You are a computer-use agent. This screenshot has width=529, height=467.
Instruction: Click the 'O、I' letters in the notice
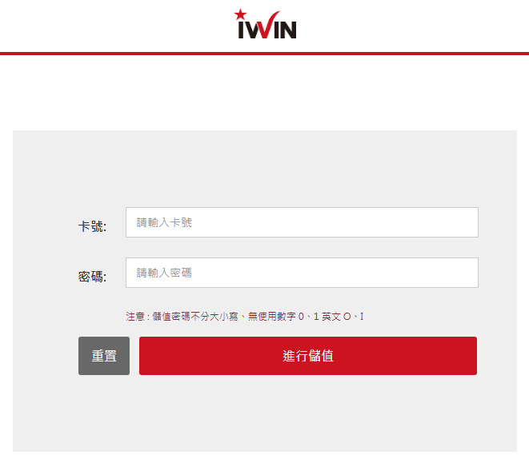(x=353, y=317)
